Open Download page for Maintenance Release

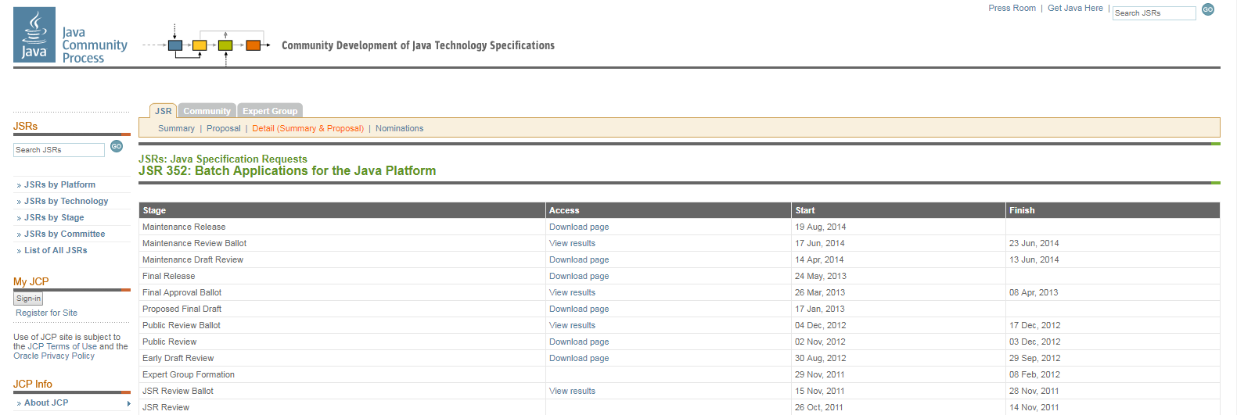pos(578,227)
